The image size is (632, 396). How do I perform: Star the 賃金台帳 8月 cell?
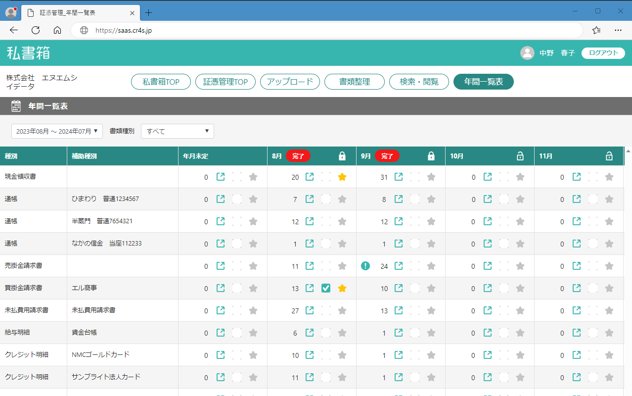coord(342,333)
